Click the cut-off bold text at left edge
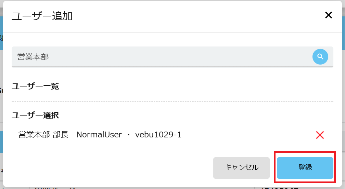345x189 pixels. coord(1,91)
